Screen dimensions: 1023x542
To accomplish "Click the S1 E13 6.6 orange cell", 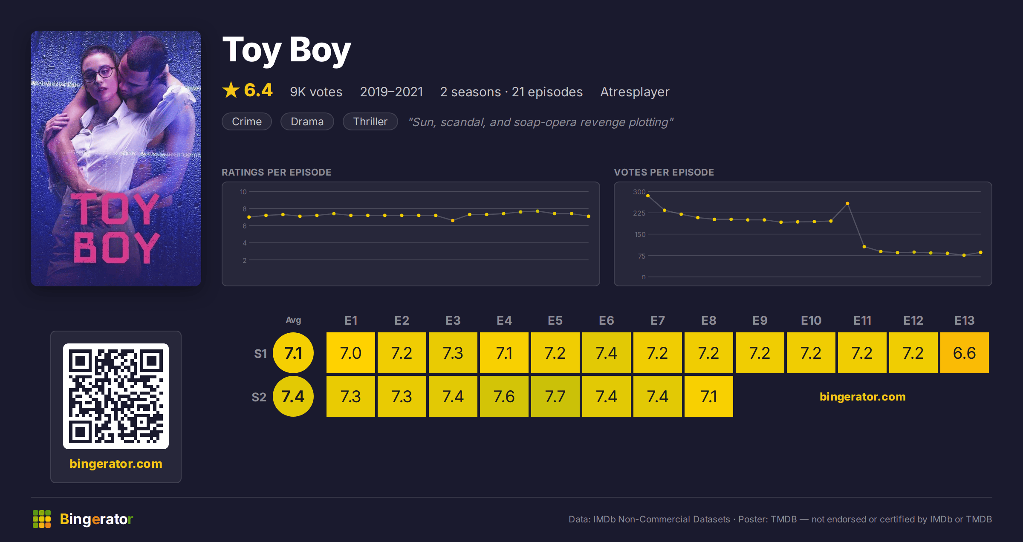I will (x=965, y=353).
